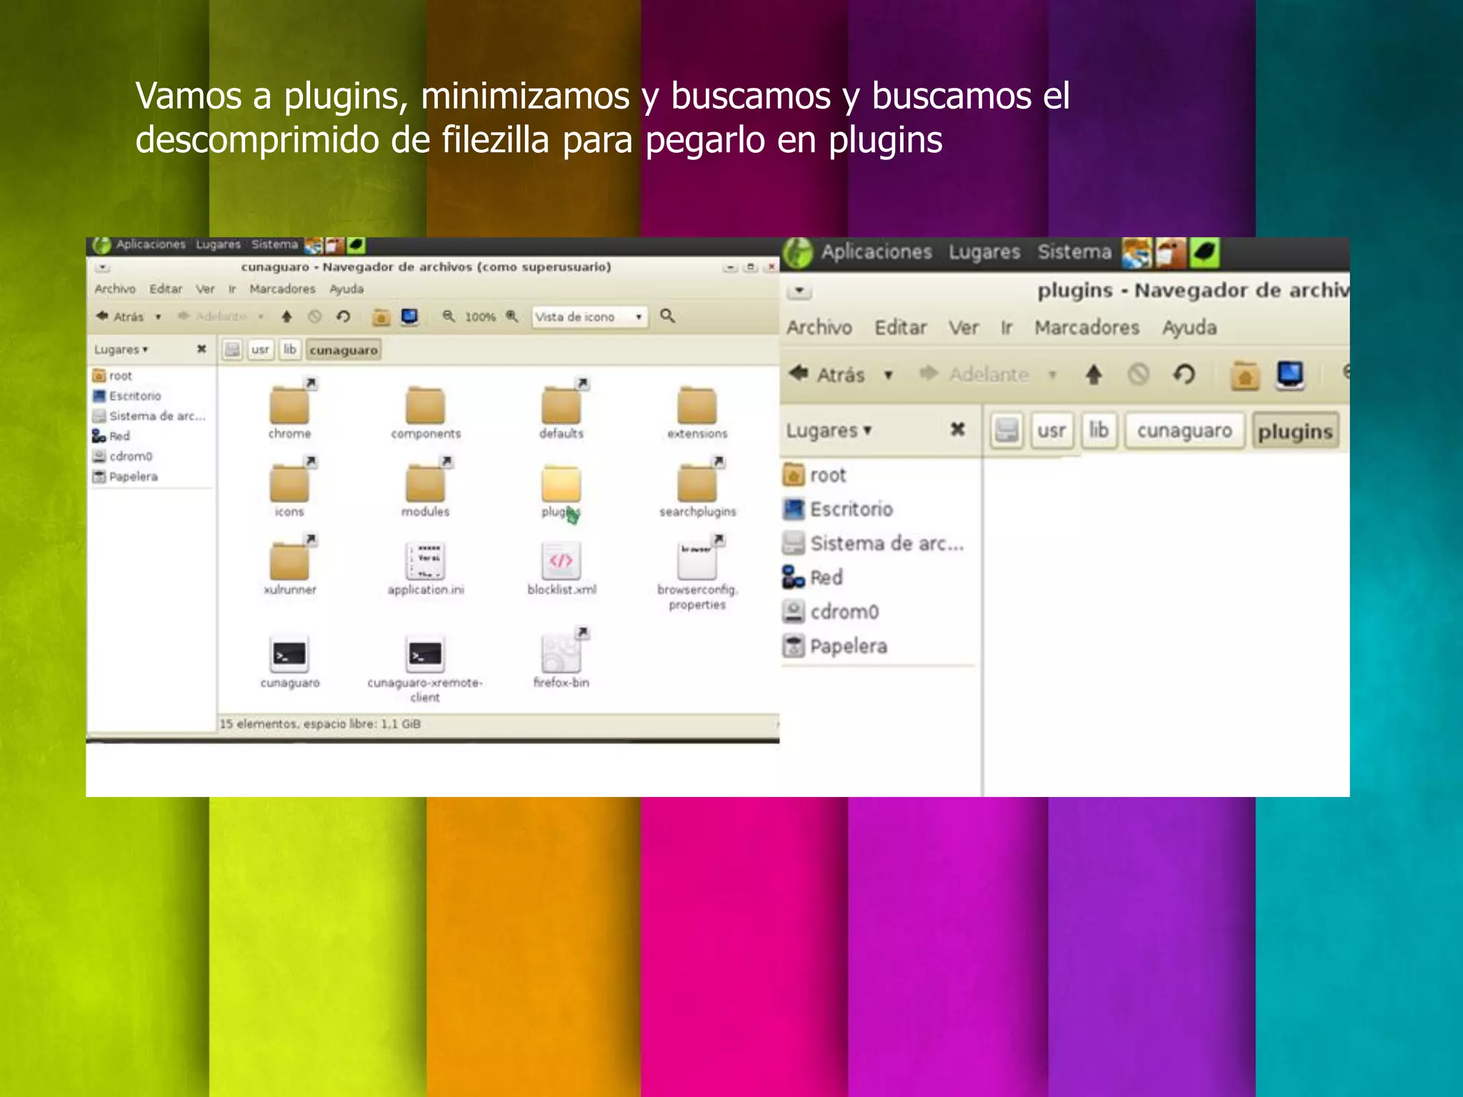Go up one folder in cunaguaro window

click(286, 316)
